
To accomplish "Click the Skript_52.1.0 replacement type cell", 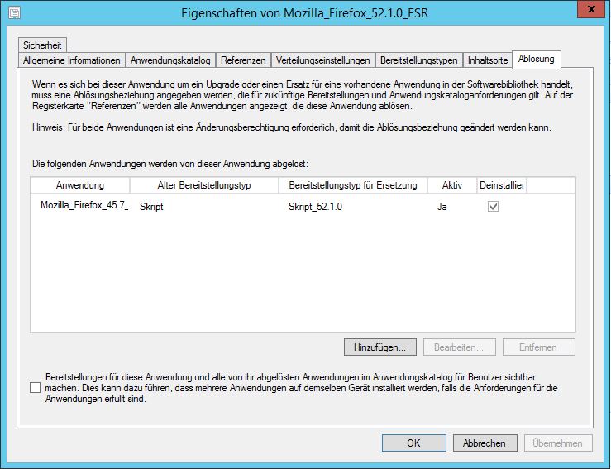I will (x=315, y=207).
